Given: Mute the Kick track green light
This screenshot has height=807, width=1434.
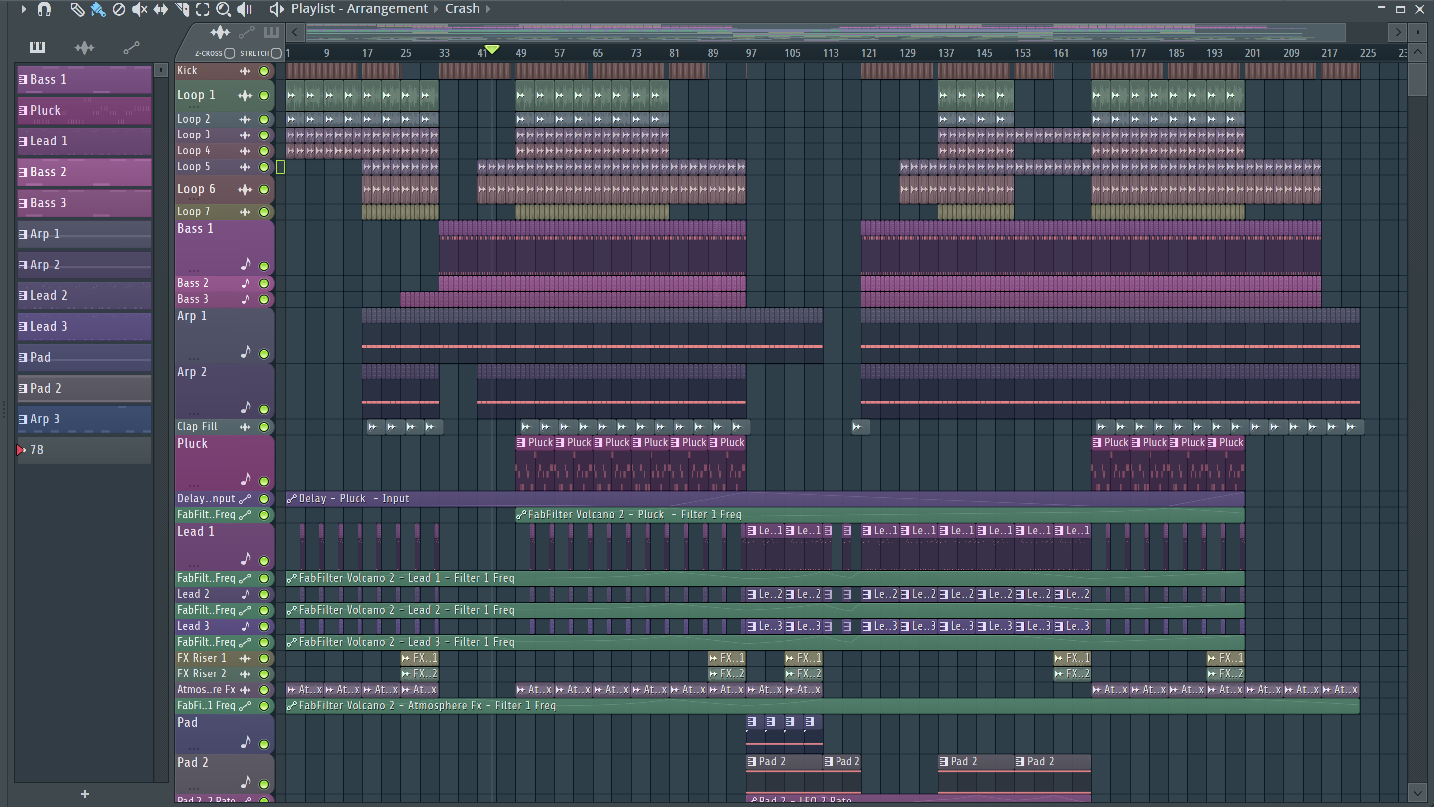Looking at the screenshot, I should point(264,71).
